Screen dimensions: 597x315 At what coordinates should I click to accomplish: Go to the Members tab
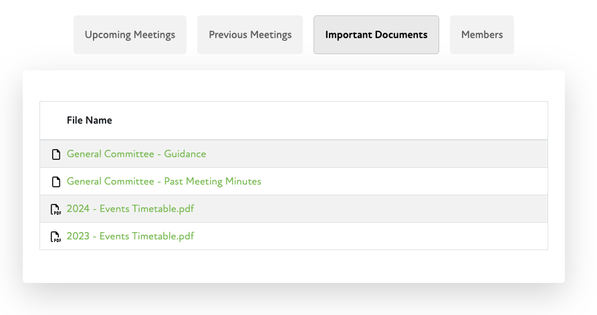(481, 35)
